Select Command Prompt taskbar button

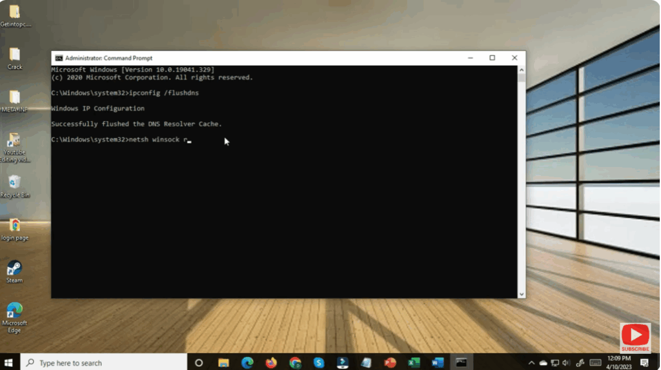(x=461, y=362)
